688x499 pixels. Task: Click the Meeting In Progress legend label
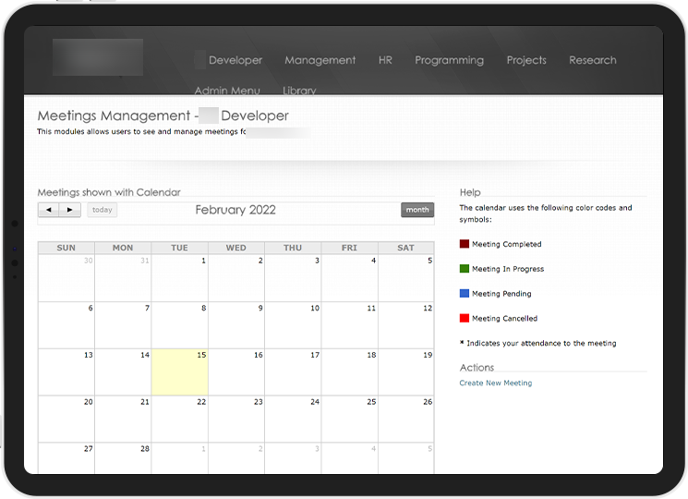coord(508,269)
